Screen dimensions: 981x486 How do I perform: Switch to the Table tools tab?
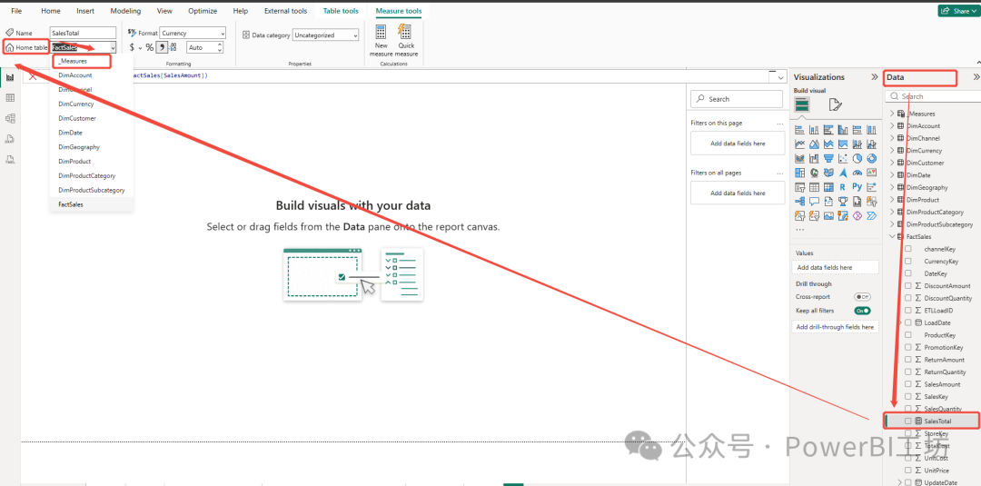pyautogui.click(x=341, y=11)
